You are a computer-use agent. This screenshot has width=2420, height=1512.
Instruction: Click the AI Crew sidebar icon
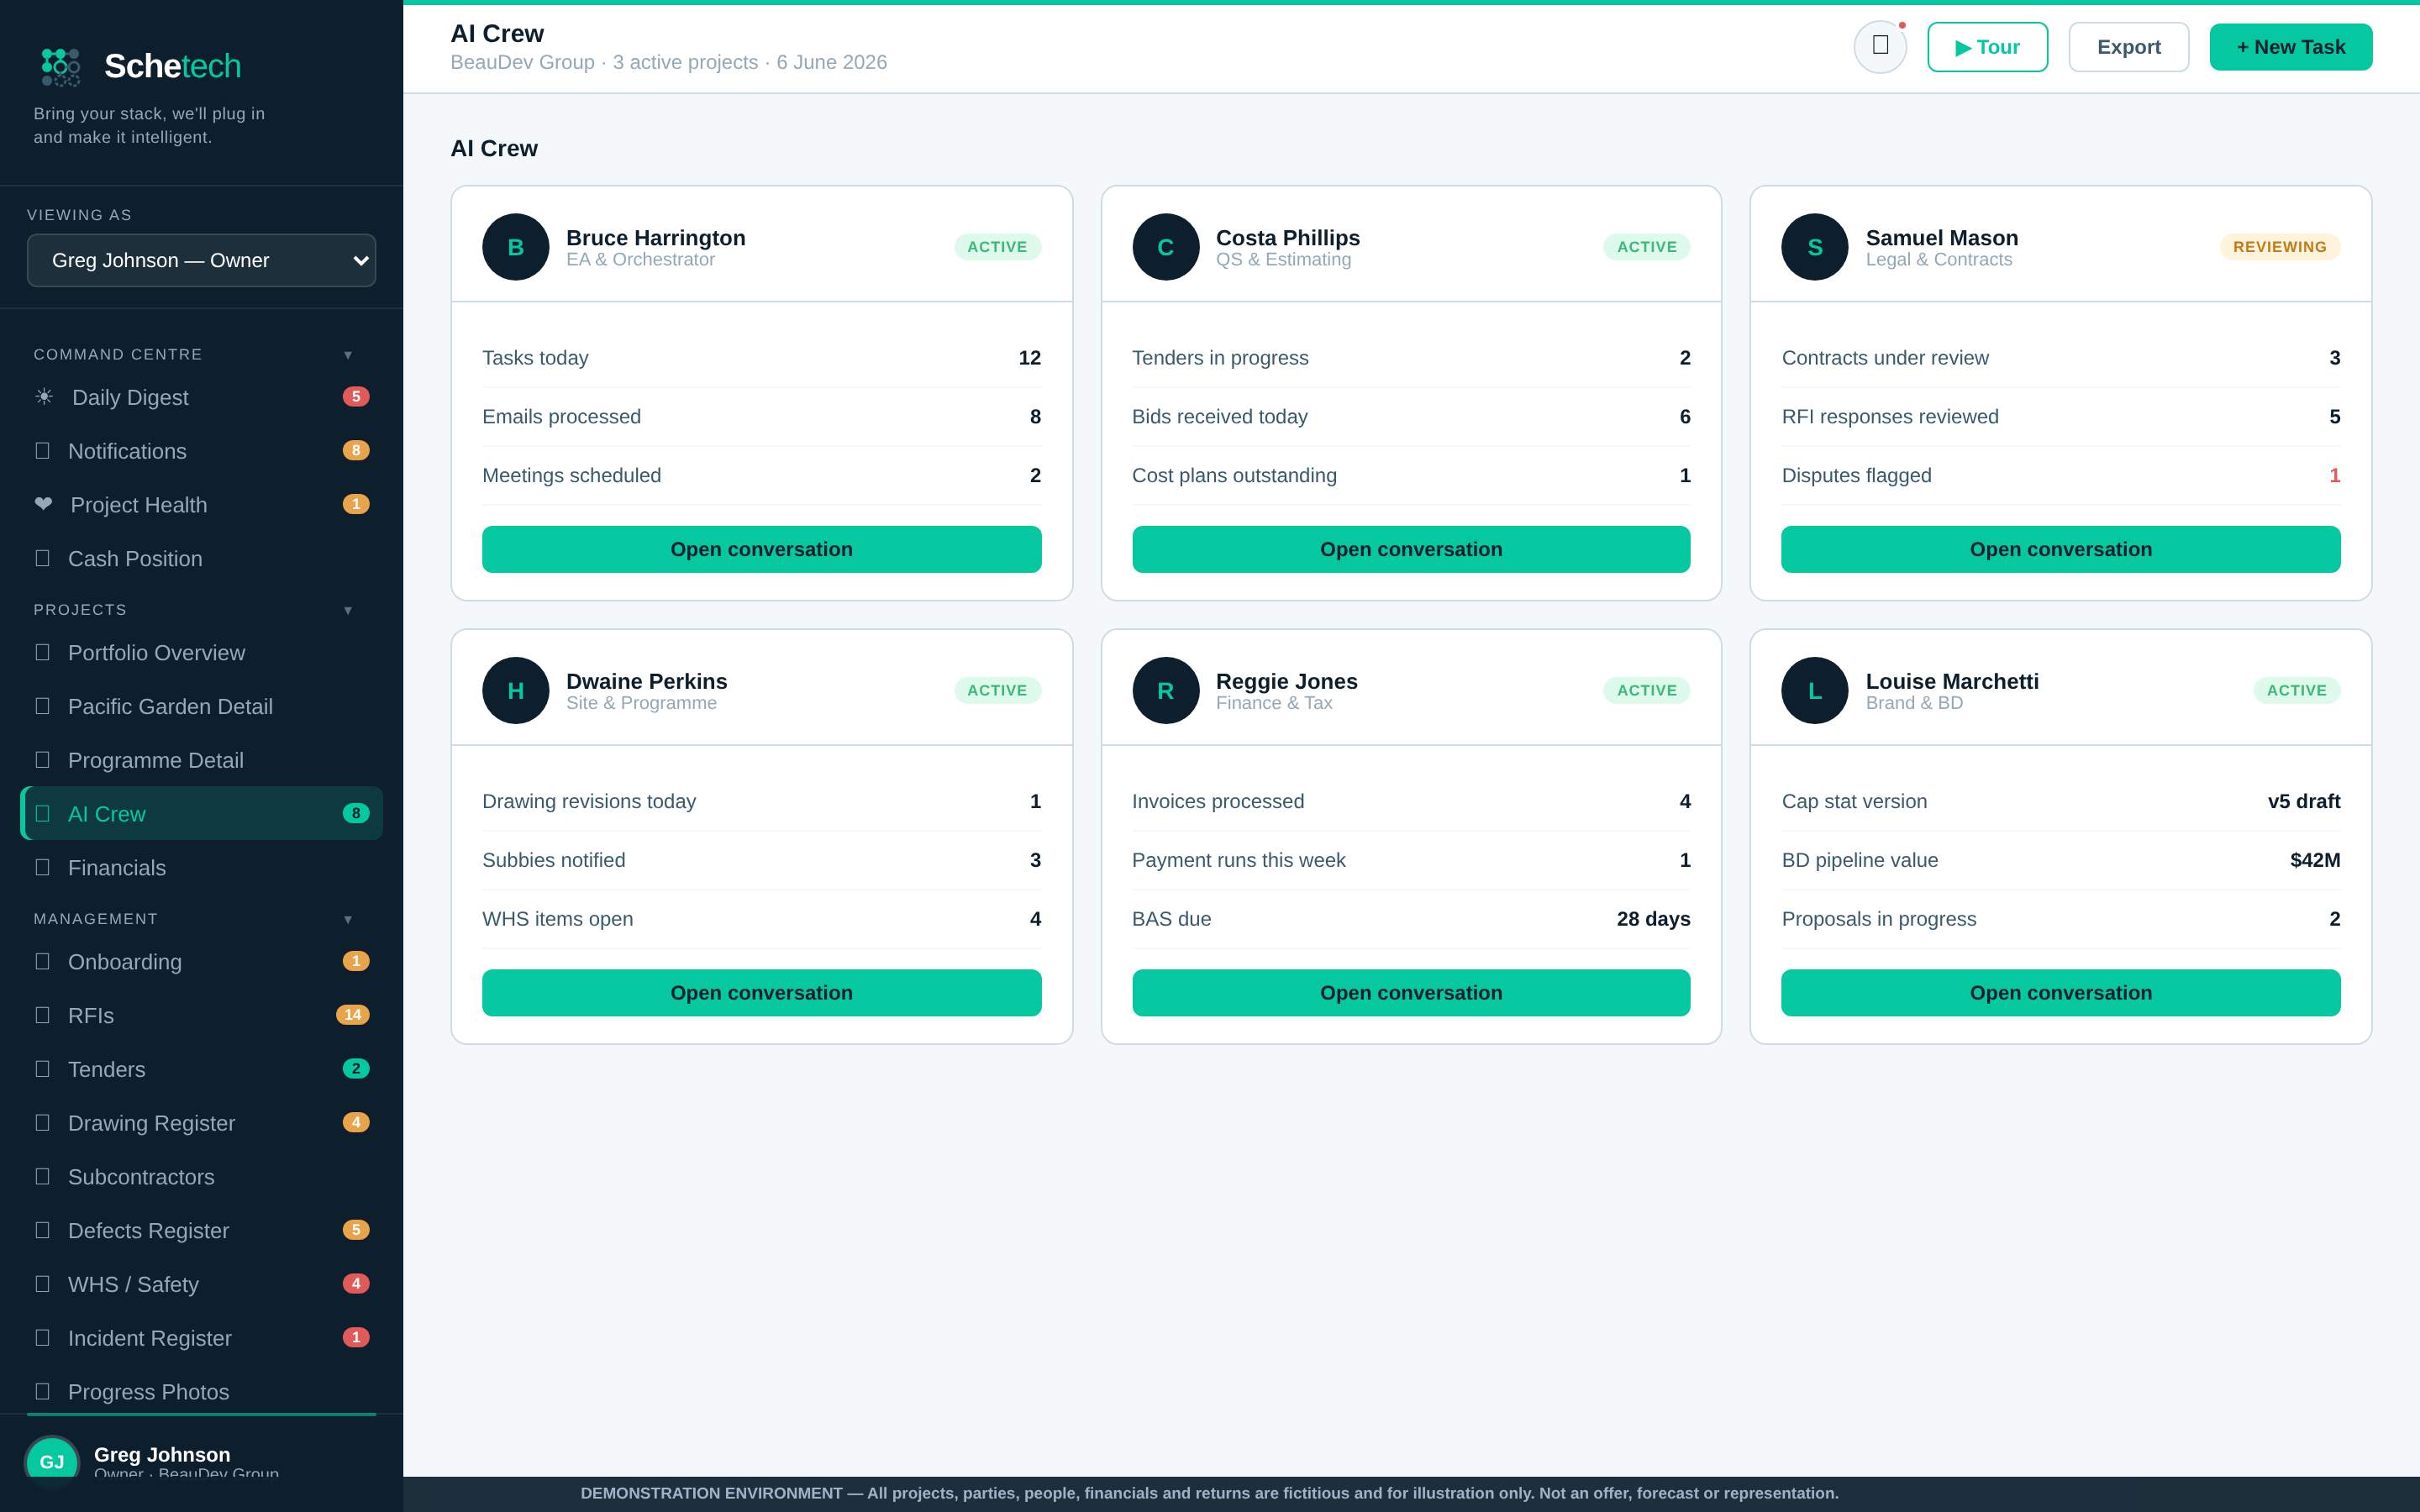click(x=42, y=813)
